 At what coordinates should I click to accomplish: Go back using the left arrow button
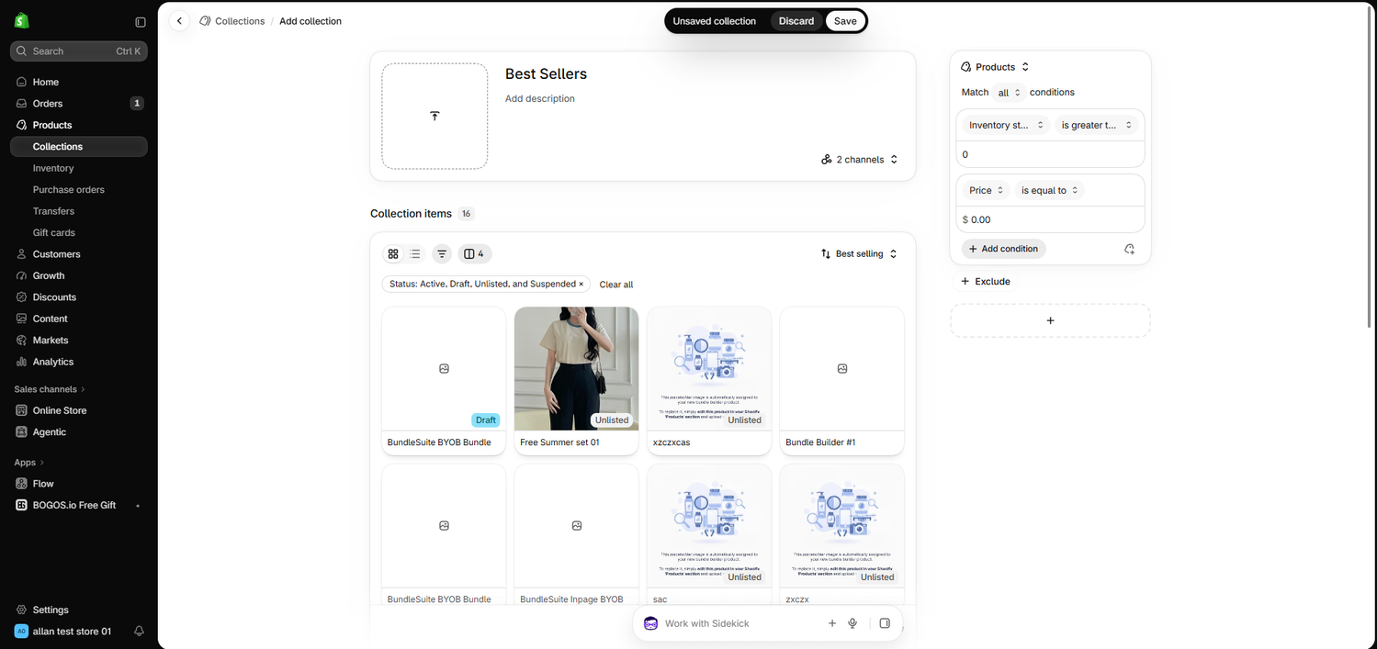[180, 21]
